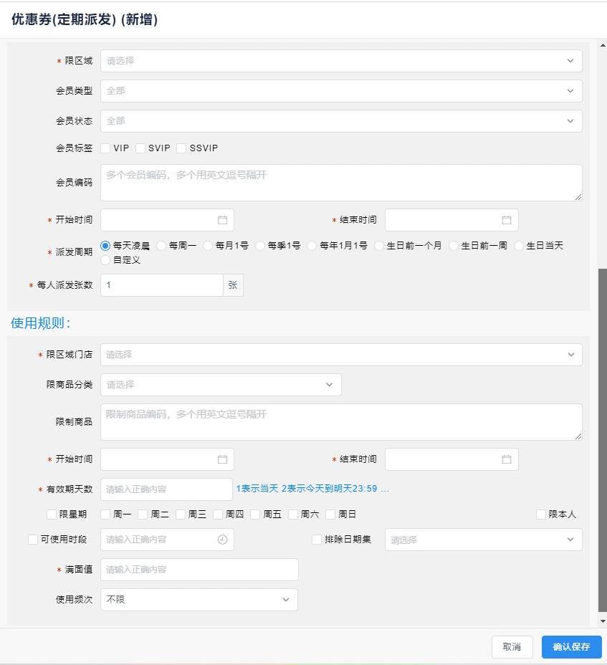Select 自定义 cycle option

click(x=105, y=260)
